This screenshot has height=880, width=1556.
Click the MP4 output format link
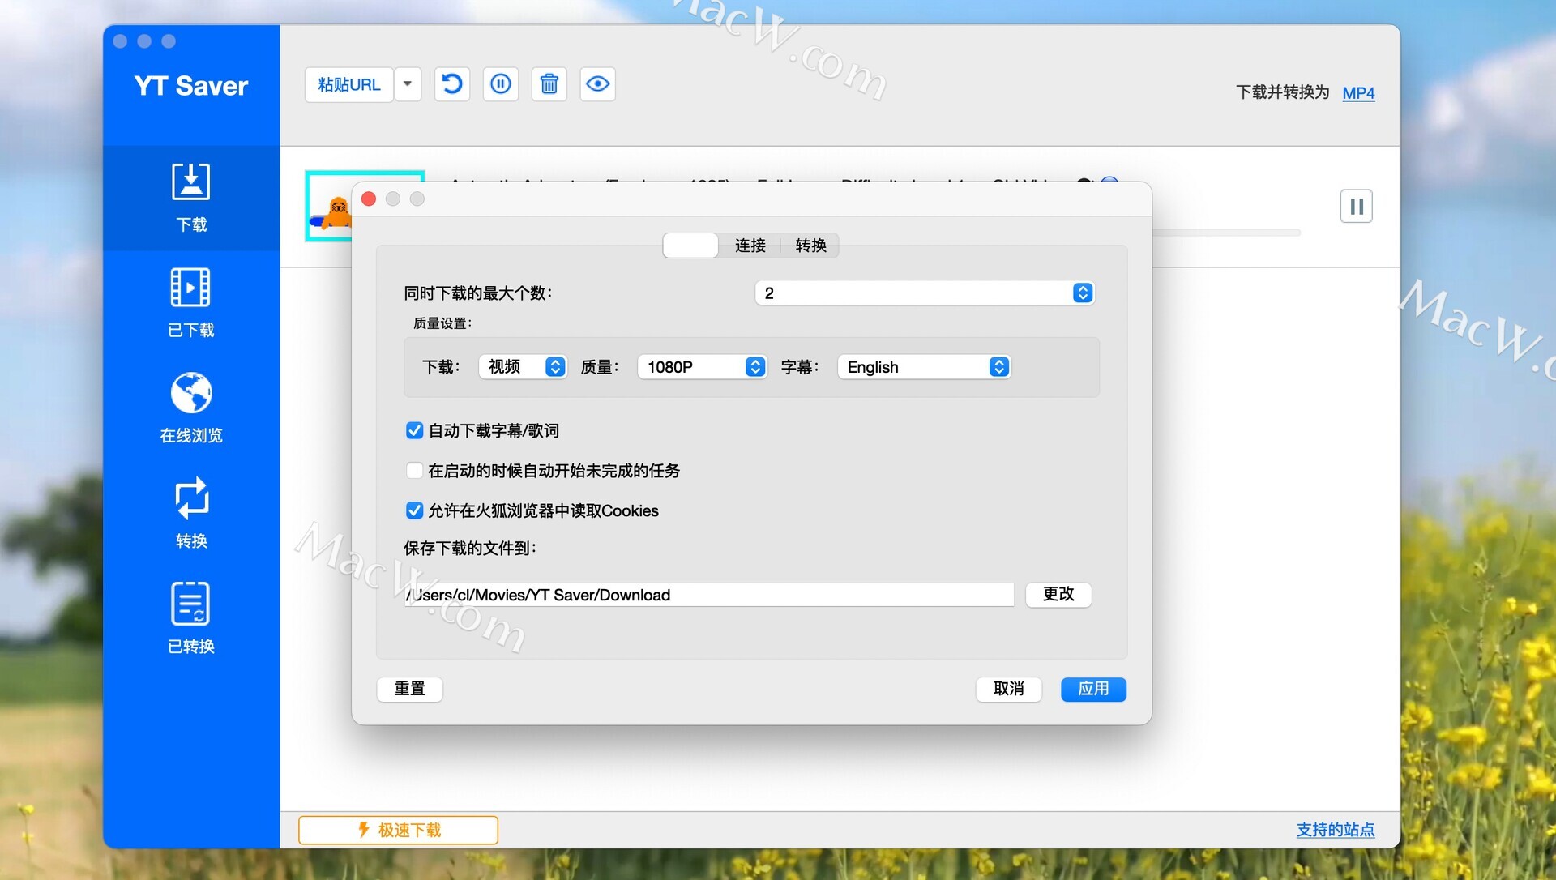1358,92
